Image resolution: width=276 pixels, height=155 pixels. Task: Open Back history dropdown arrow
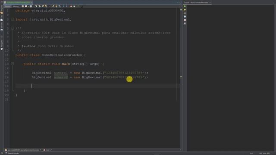click(x=28, y=6)
